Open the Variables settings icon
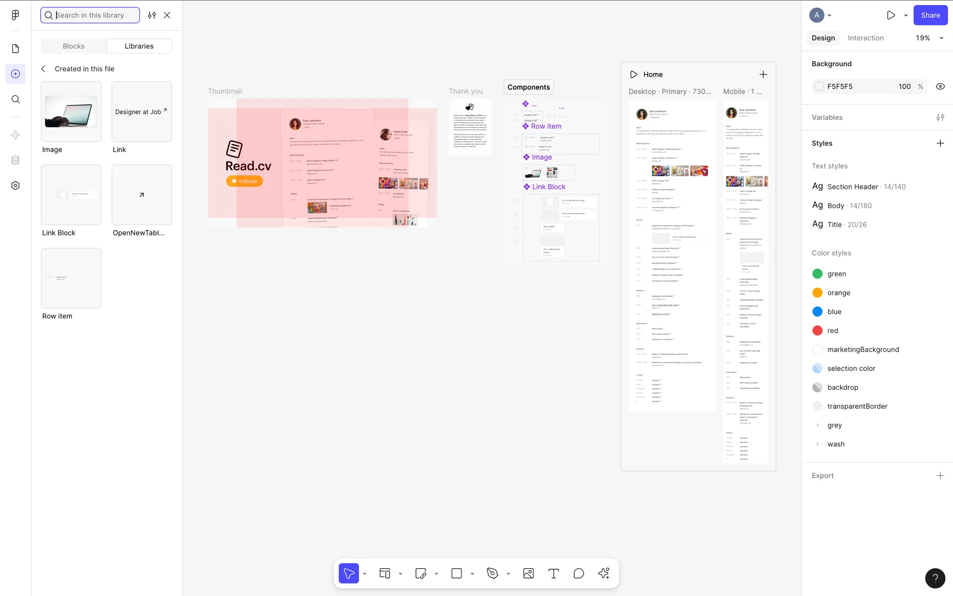 point(940,118)
